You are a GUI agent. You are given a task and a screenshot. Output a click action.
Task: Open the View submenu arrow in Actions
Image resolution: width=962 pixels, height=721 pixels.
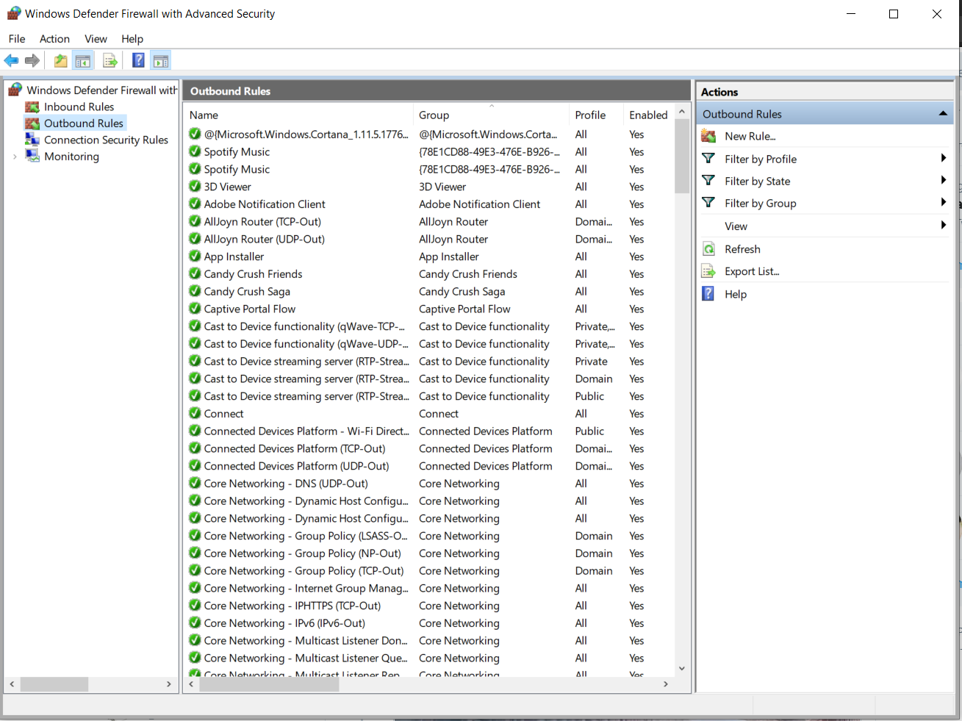tap(944, 225)
